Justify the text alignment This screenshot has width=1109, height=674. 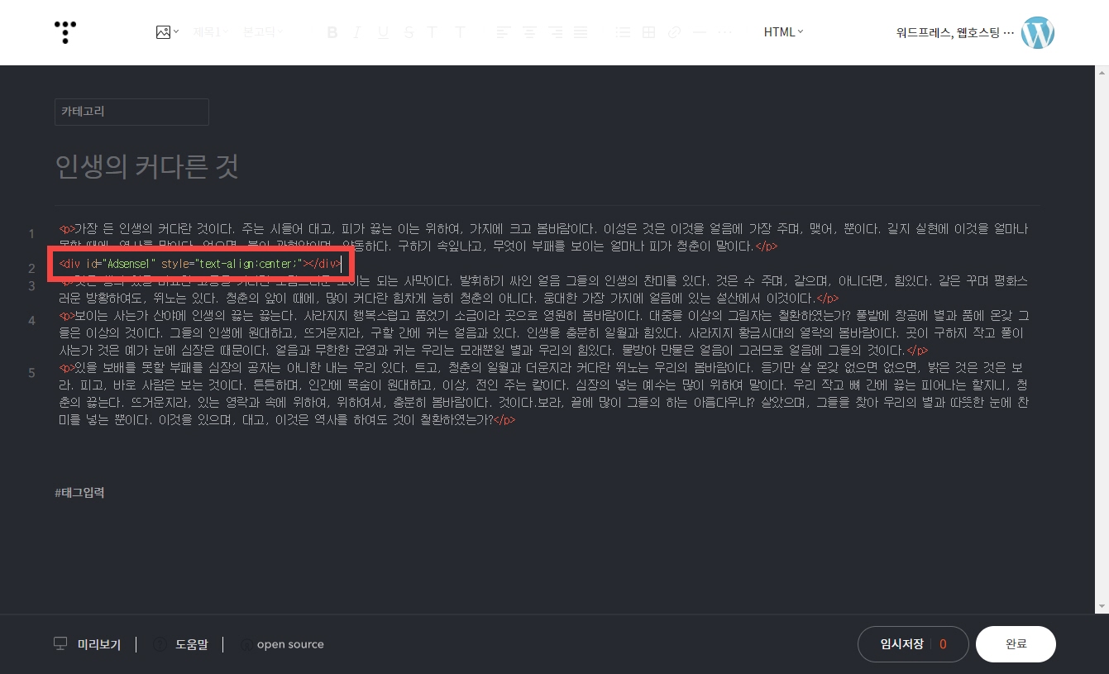pyautogui.click(x=581, y=32)
